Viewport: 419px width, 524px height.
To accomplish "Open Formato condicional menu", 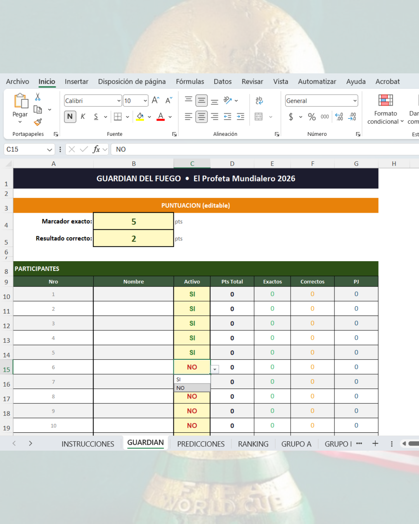I will coord(386,109).
